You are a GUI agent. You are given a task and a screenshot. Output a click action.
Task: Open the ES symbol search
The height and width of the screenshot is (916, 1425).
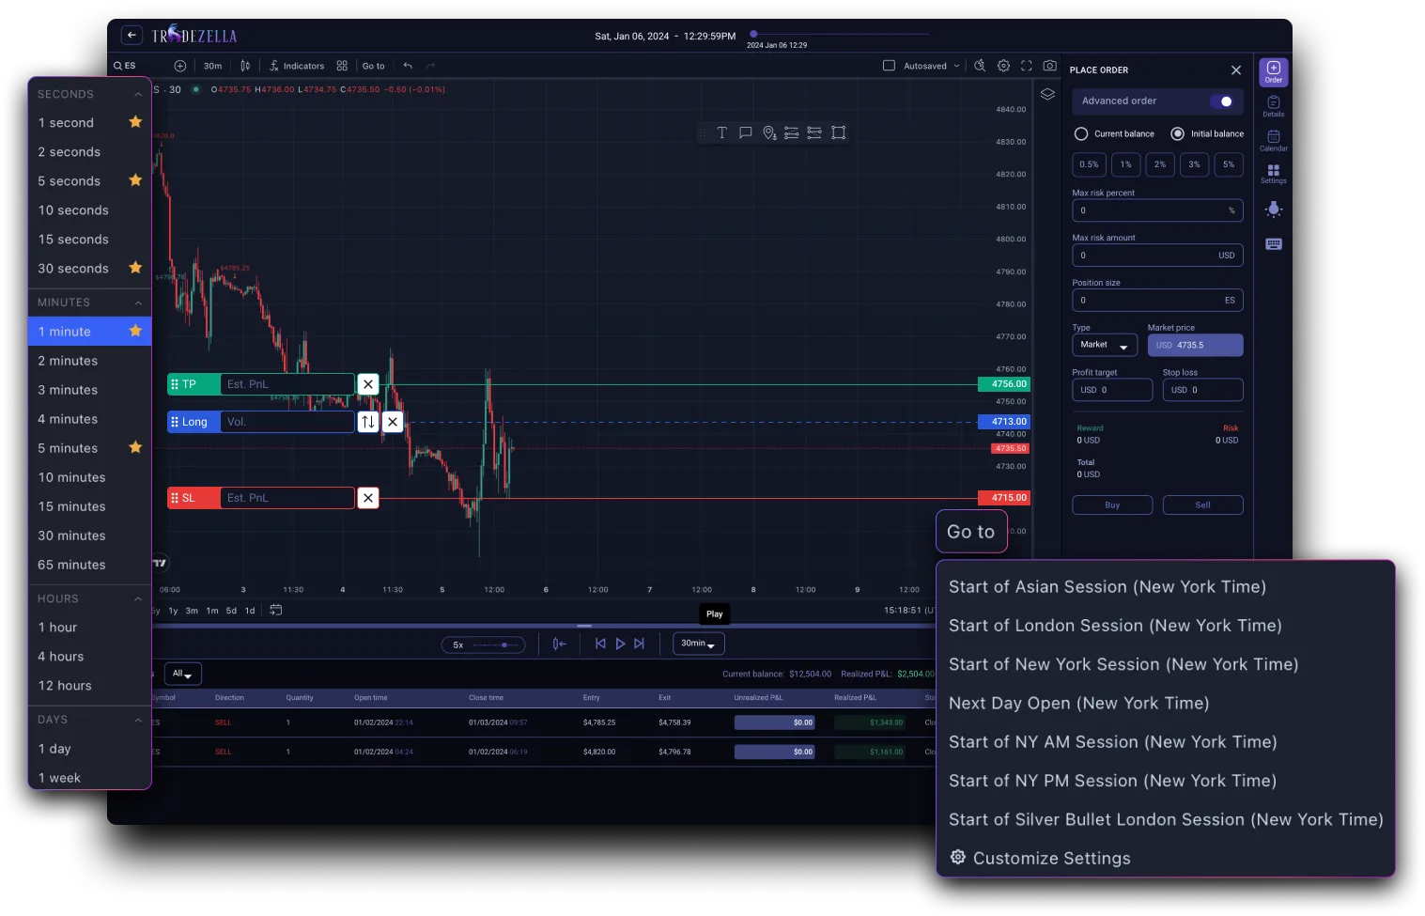tap(125, 66)
